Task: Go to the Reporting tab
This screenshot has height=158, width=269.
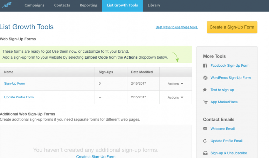Action: 88,6
